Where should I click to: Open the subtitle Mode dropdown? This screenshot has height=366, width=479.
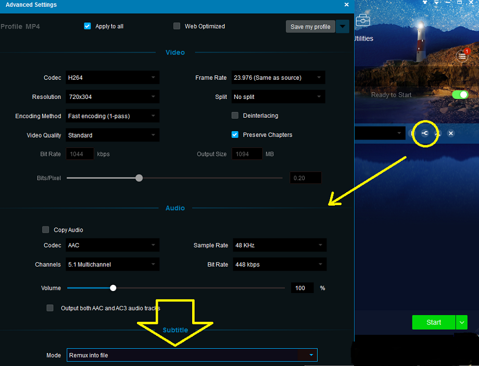192,355
